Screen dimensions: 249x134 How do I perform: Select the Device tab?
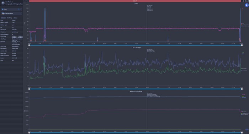4,18
